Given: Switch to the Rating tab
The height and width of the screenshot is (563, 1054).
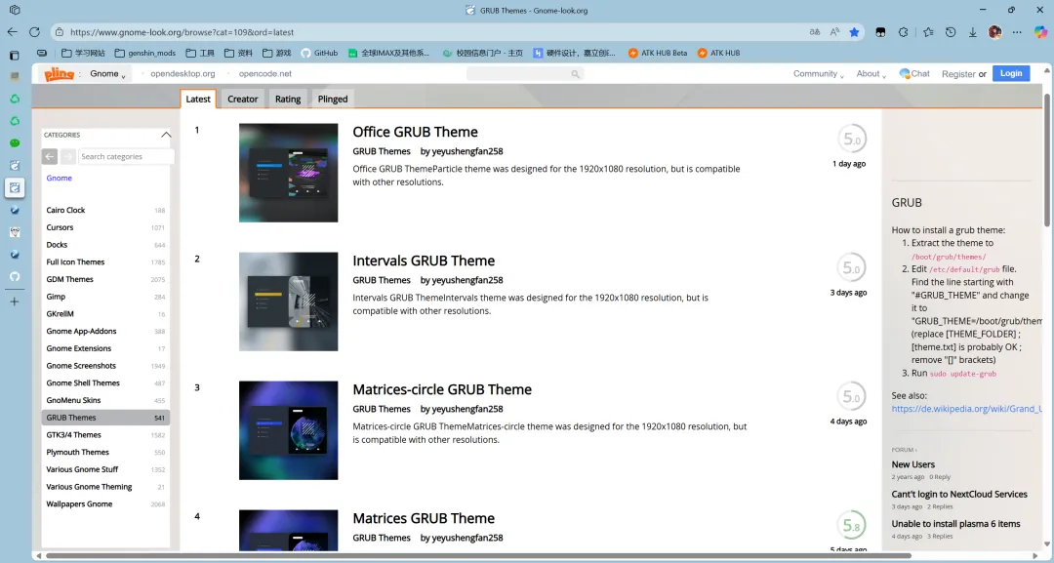Looking at the screenshot, I should pyautogui.click(x=288, y=99).
